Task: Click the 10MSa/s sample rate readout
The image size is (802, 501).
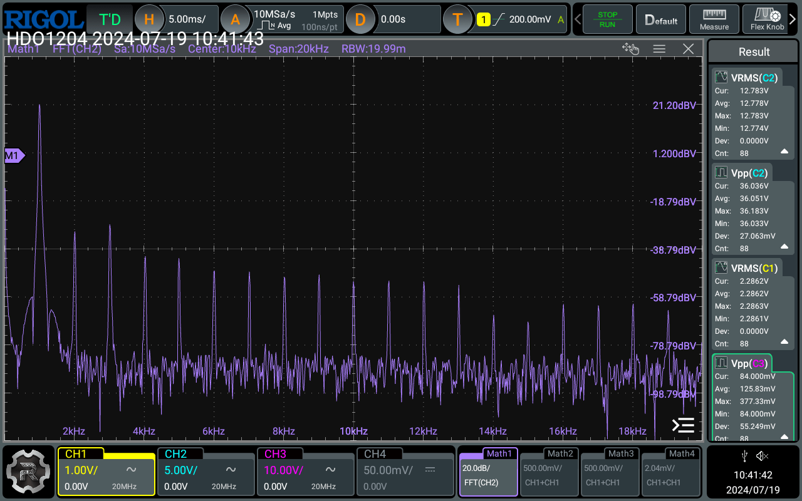Action: (274, 14)
